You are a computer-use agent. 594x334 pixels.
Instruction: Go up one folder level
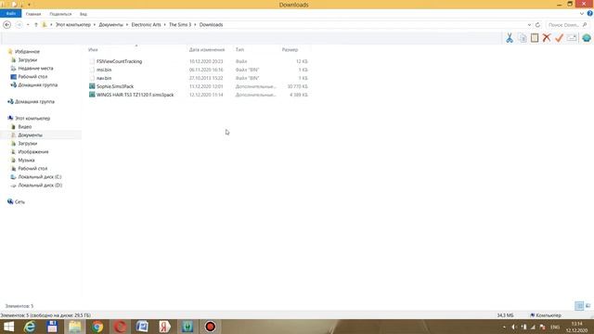(x=36, y=25)
